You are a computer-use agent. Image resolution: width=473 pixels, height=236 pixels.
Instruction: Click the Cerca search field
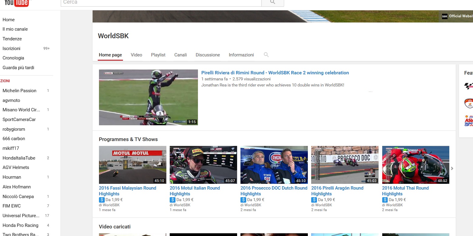(161, 3)
